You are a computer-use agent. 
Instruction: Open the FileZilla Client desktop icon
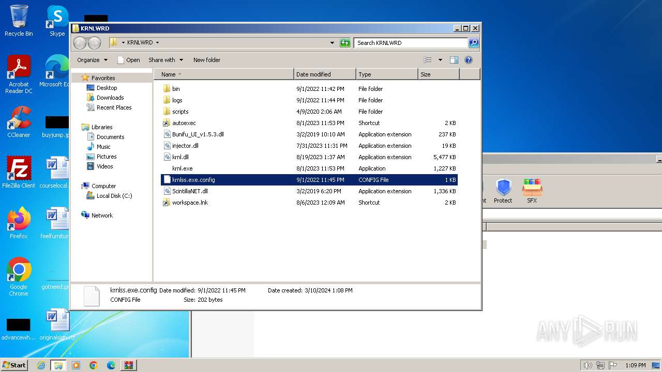pyautogui.click(x=19, y=173)
